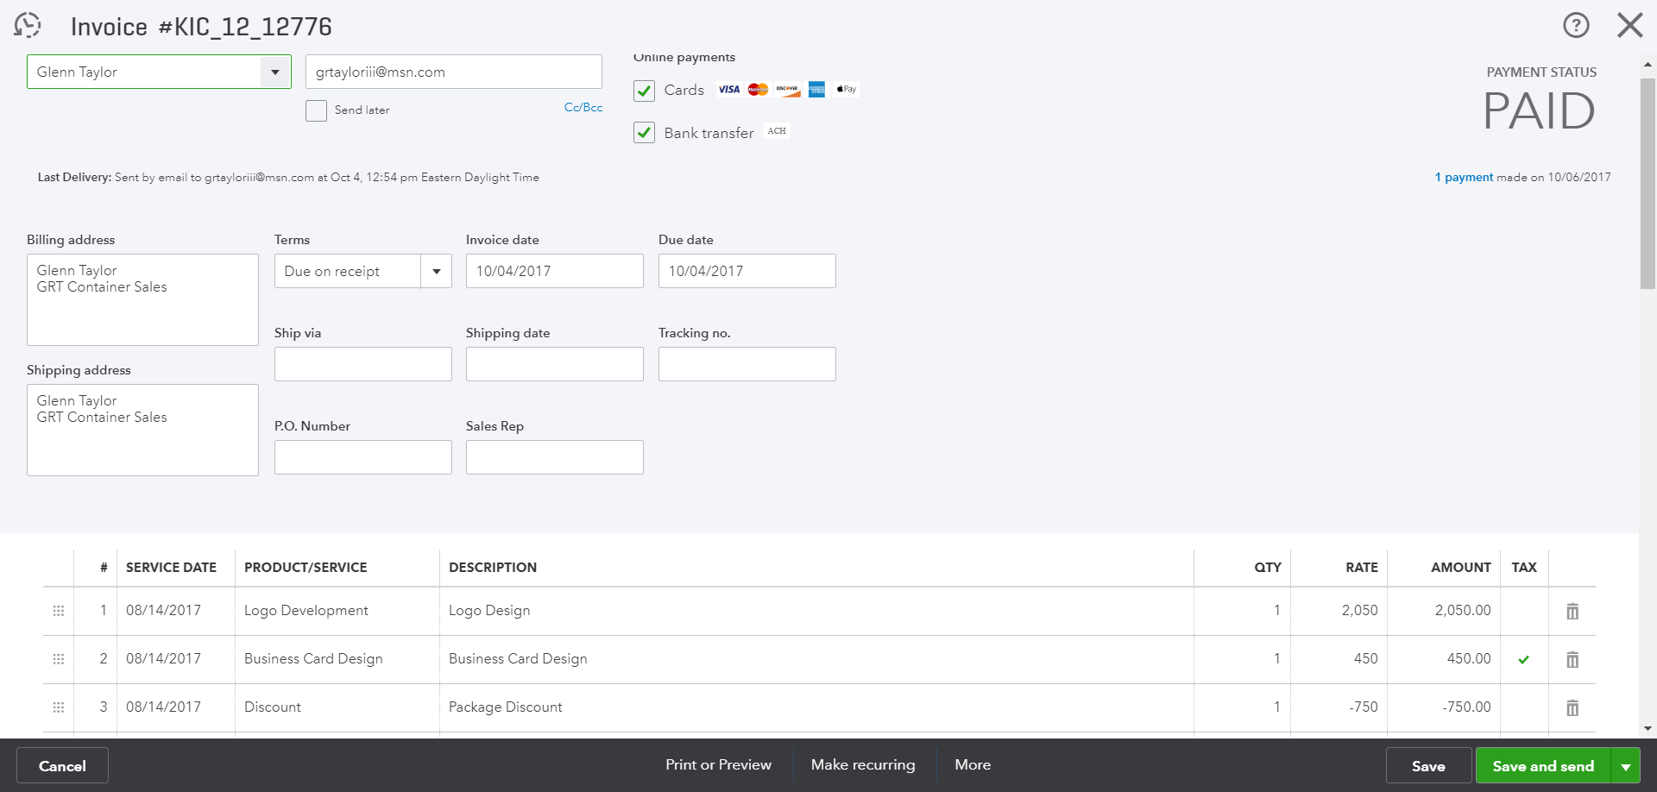
Task: Delete the Logo Development line item
Action: tap(1572, 612)
